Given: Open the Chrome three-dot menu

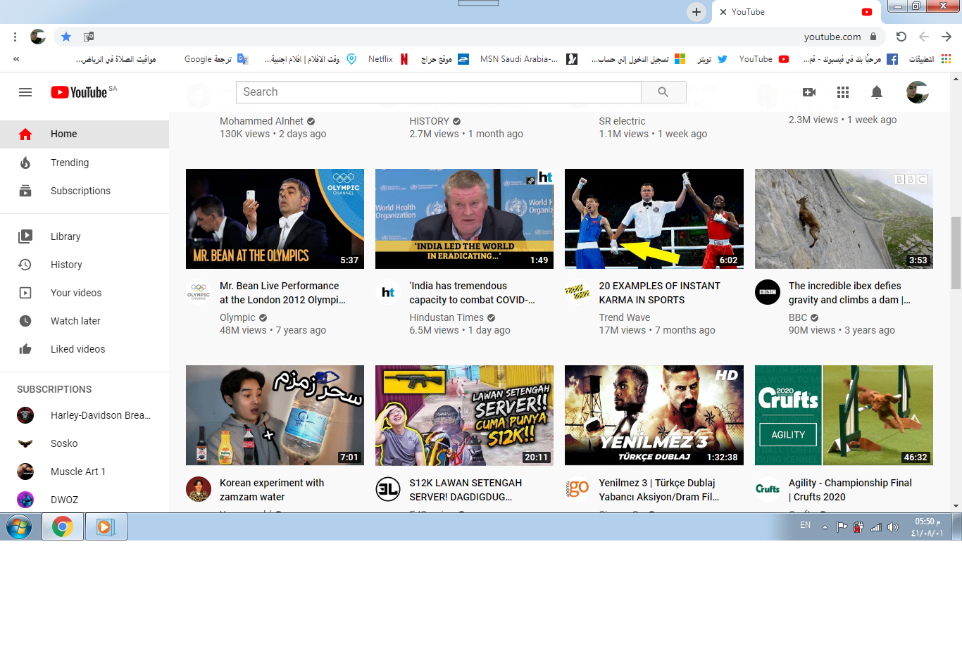Looking at the screenshot, I should (x=15, y=37).
